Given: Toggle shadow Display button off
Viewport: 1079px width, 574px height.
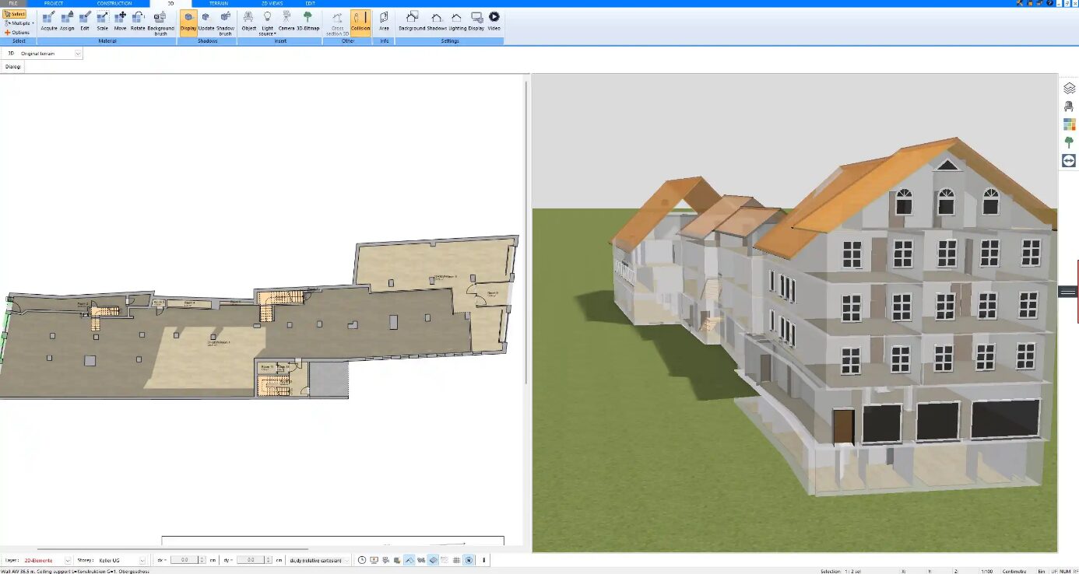Looking at the screenshot, I should pos(188,21).
